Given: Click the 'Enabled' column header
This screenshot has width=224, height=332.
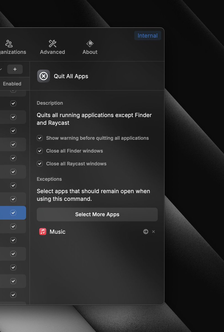Looking at the screenshot, I should 12,84.
